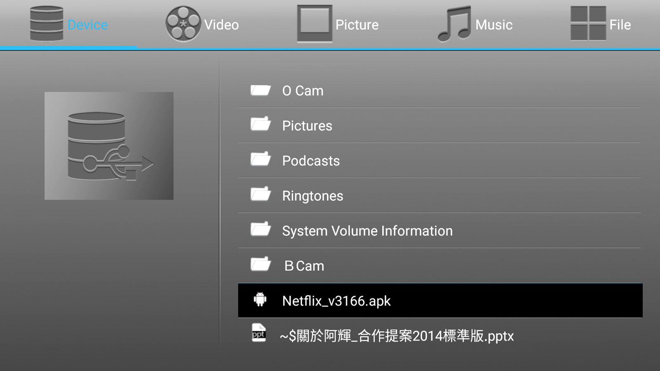Click the folder icon next to Ringtones

point(260,194)
